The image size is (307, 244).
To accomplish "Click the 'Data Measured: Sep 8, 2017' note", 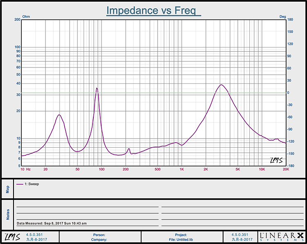I will 52,223.
